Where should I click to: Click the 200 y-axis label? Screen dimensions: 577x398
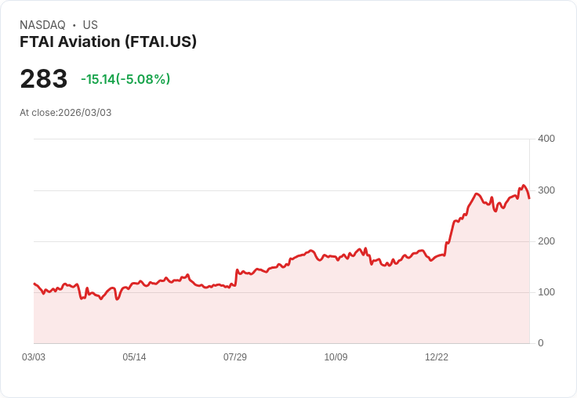coord(546,241)
